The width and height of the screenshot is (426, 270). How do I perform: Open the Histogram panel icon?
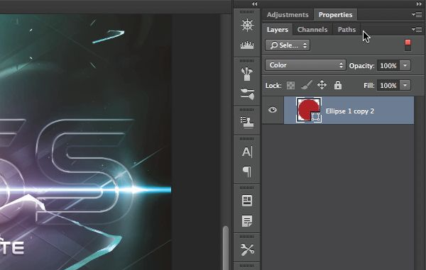point(247,45)
